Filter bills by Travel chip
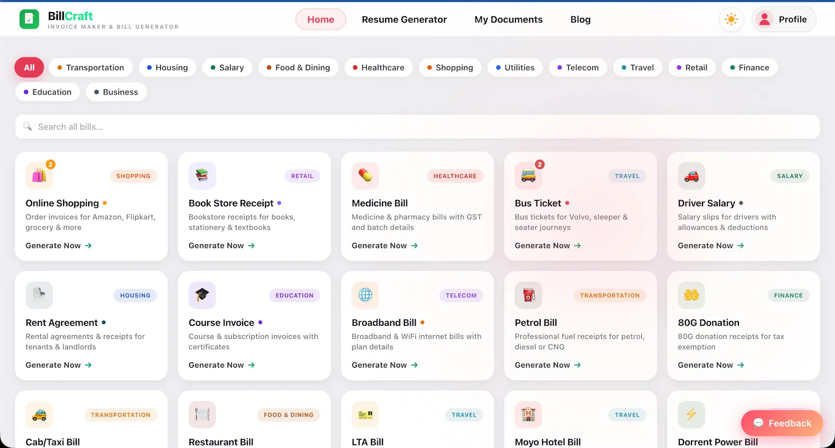Image resolution: width=835 pixels, height=448 pixels. (x=638, y=67)
